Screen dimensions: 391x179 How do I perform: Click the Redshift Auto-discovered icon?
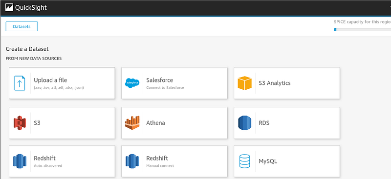[20, 161]
